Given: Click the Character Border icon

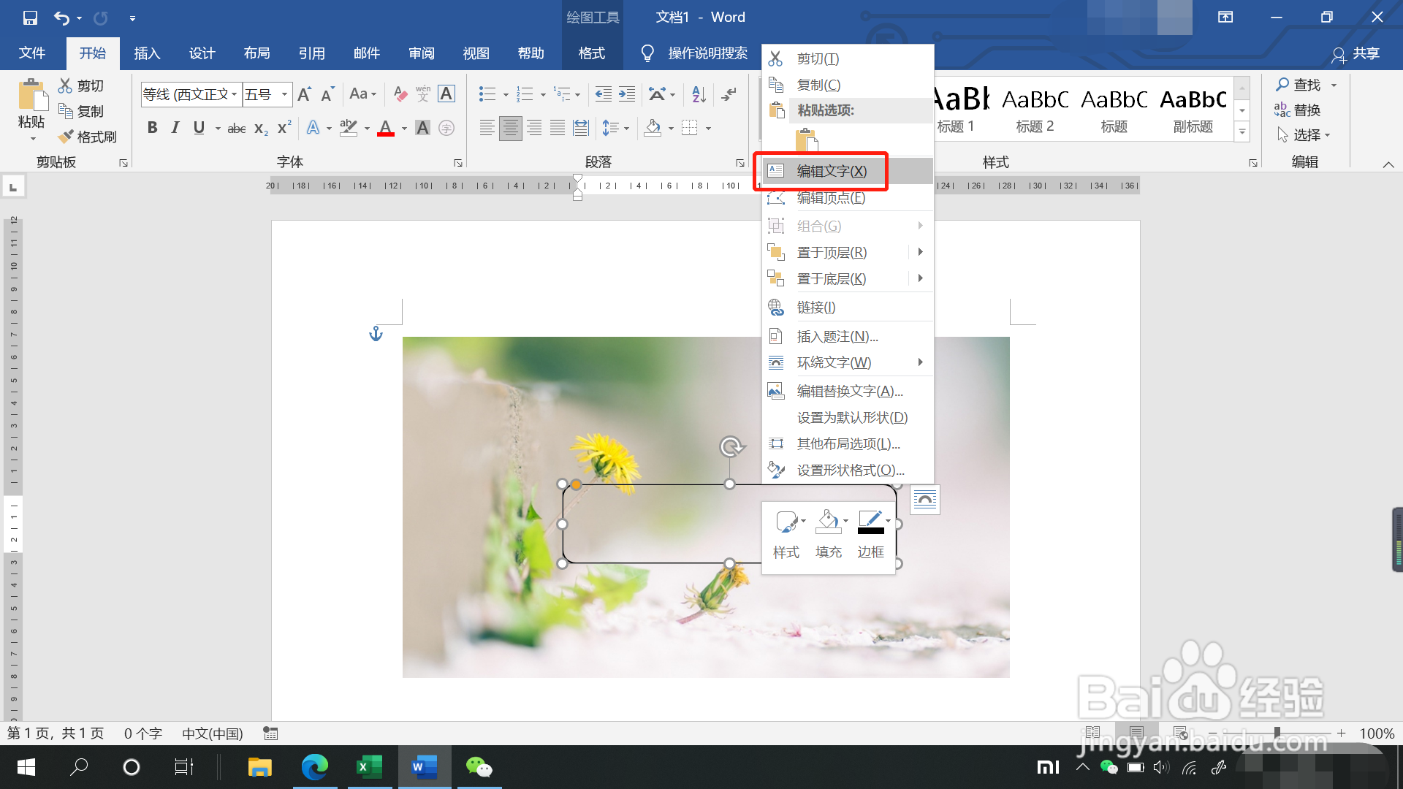Looking at the screenshot, I should 446,94.
